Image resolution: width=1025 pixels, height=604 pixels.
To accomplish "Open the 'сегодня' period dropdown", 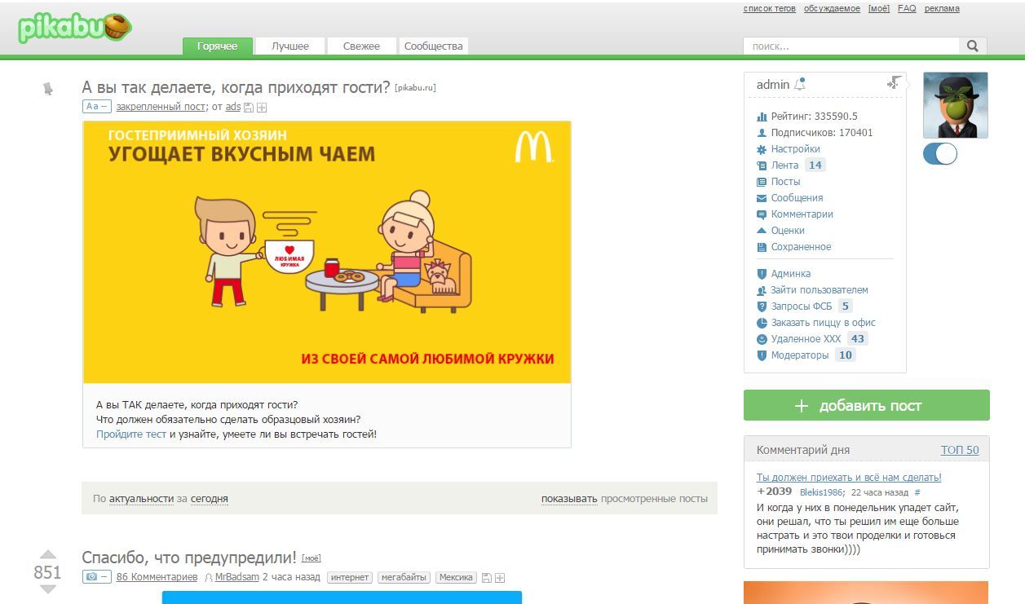I will coord(210,499).
